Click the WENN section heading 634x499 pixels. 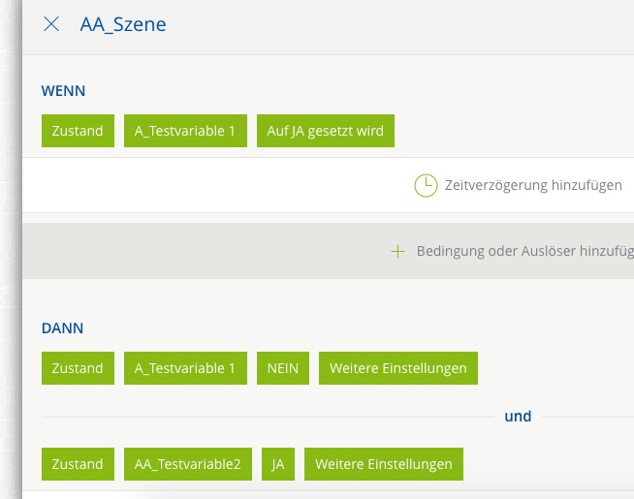click(x=63, y=91)
